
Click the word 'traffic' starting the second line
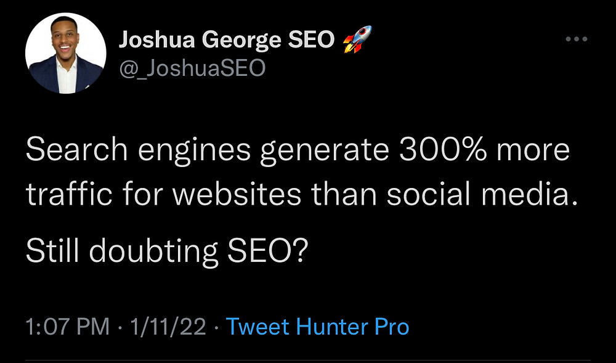point(69,195)
